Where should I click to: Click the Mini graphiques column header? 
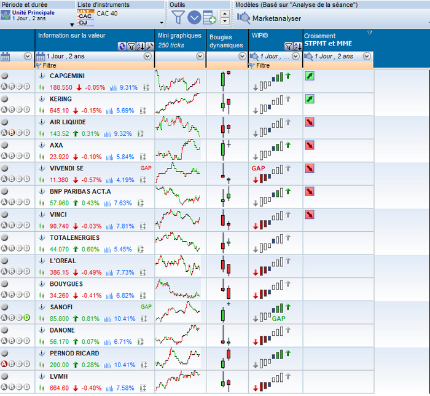tap(179, 40)
